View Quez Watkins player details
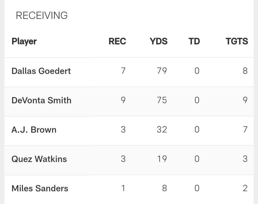The image size is (258, 204). pos(39,159)
